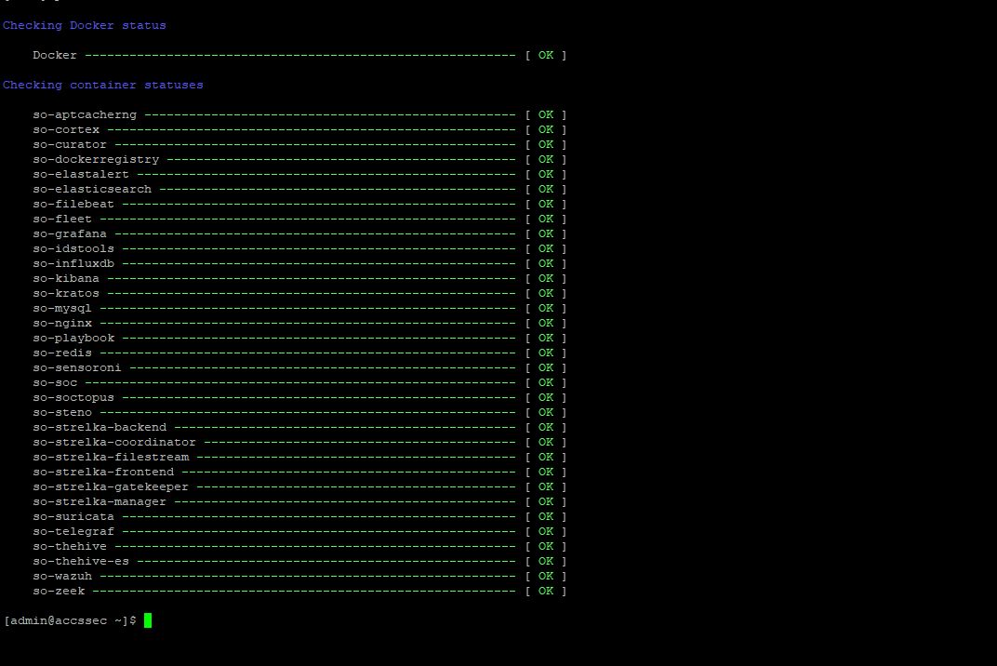Viewport: 997px width, 666px height.
Task: Click the so-steno container name
Action: (62, 412)
